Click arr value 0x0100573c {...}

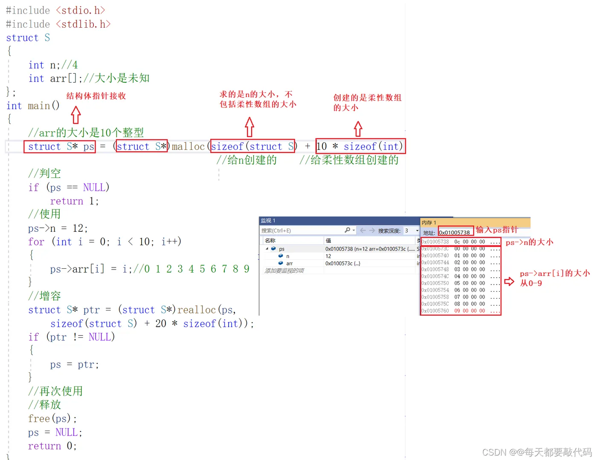[x=343, y=263]
